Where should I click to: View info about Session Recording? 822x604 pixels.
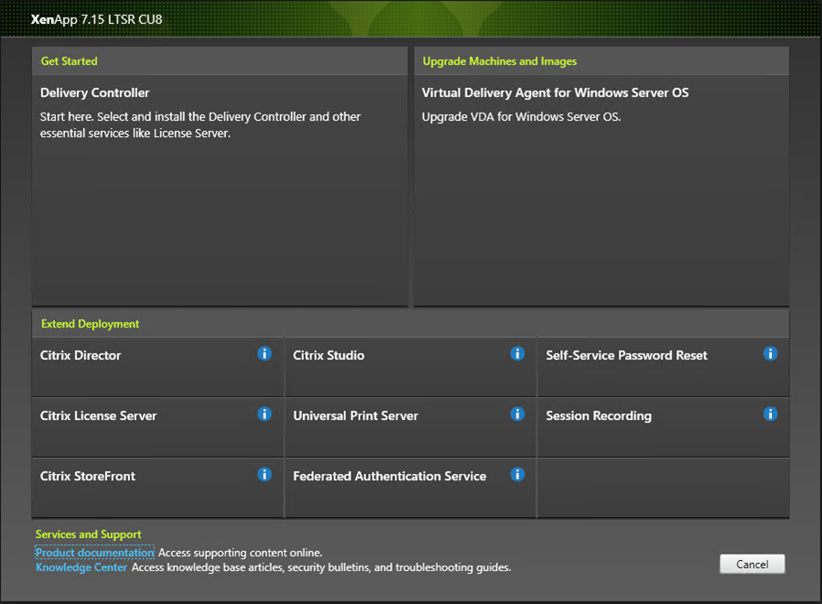click(770, 415)
